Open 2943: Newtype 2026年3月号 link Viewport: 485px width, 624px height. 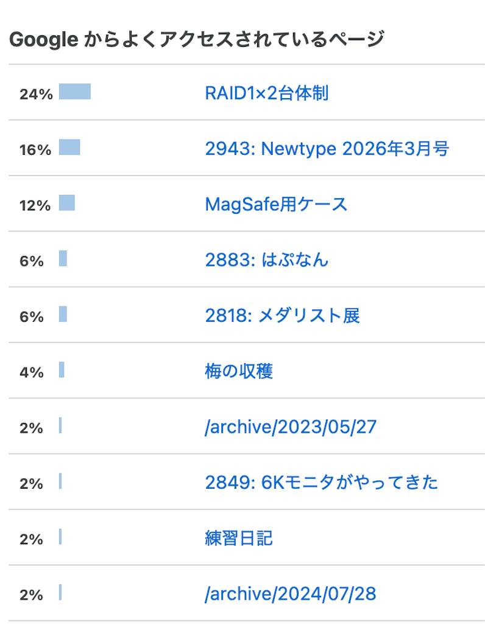pos(327,149)
